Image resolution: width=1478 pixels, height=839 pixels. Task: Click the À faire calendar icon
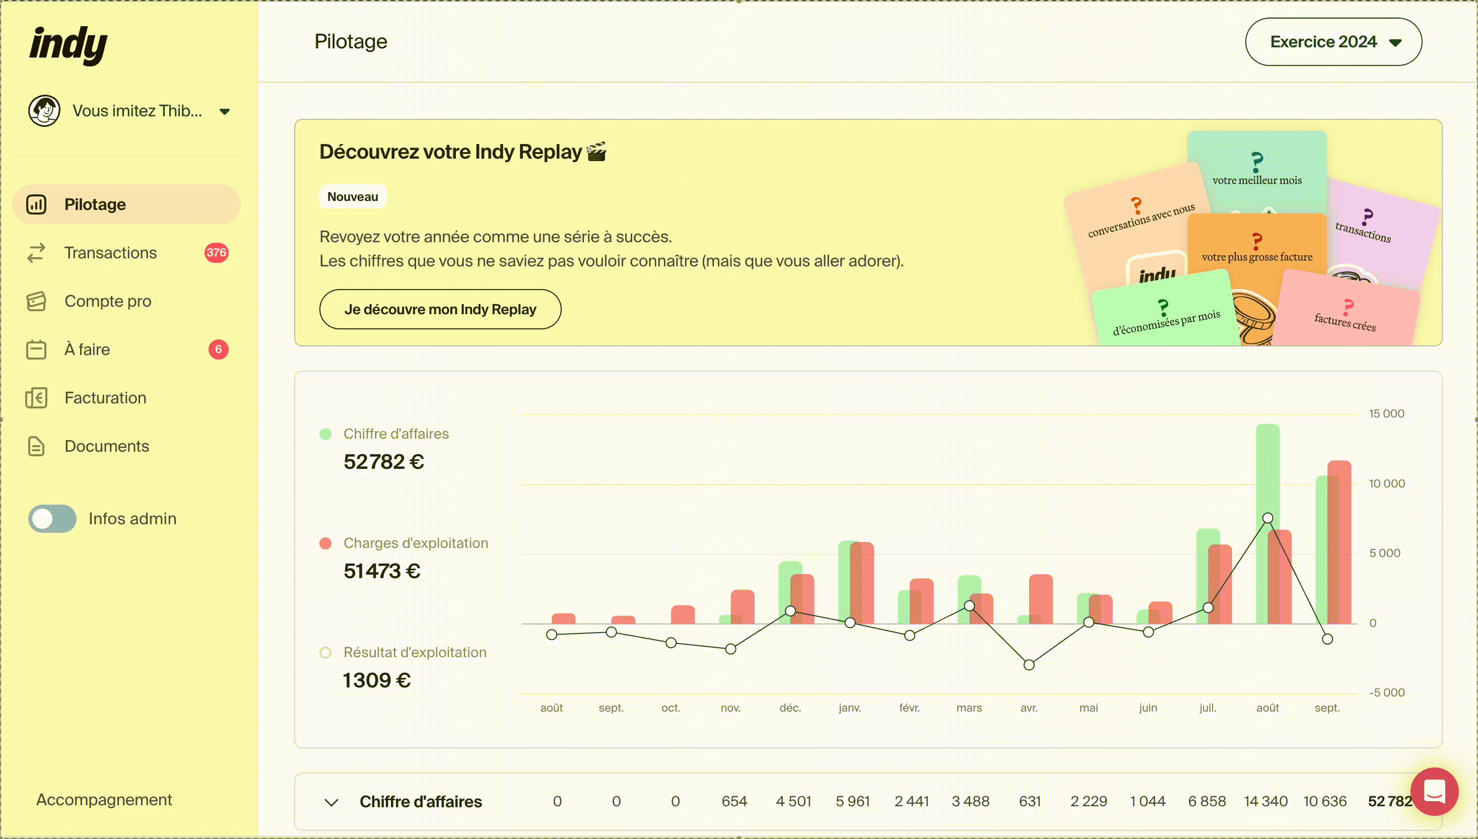[x=36, y=350]
